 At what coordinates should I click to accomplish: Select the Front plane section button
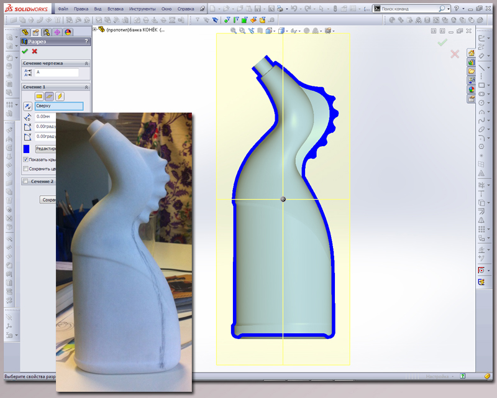(x=39, y=96)
